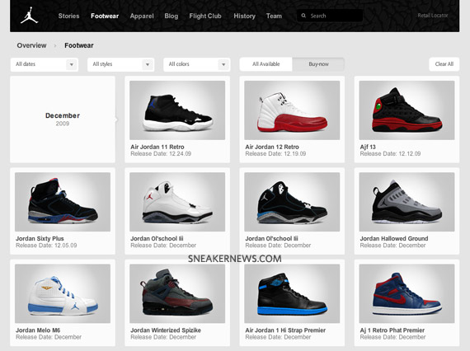This screenshot has height=351, width=470.
Task: Go back to Overview breadcrumb
Action: pos(31,45)
